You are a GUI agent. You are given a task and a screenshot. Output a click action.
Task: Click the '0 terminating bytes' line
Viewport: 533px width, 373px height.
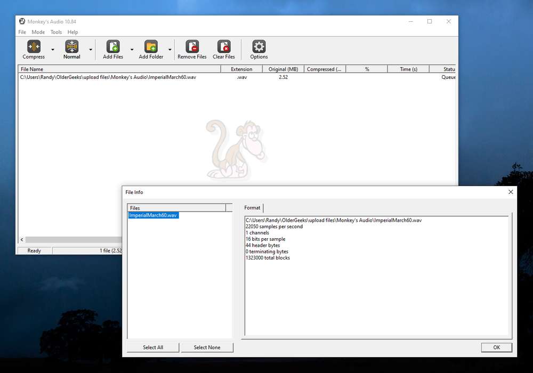coord(267,252)
